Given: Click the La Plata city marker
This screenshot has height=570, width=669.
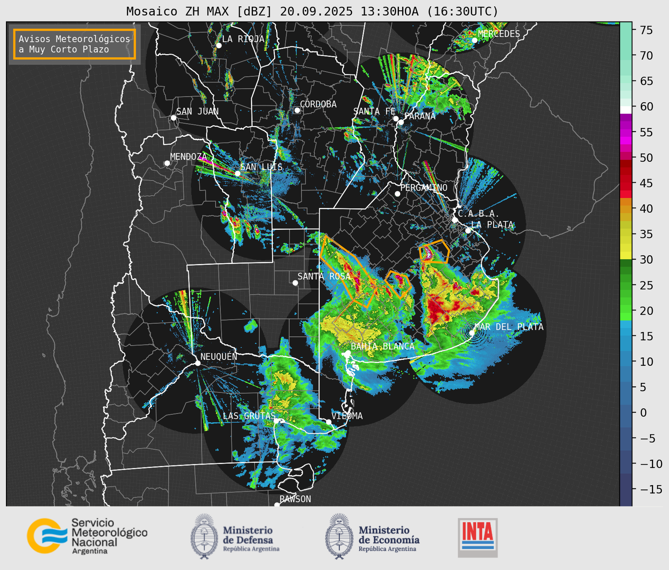Looking at the screenshot, I should click(468, 231).
